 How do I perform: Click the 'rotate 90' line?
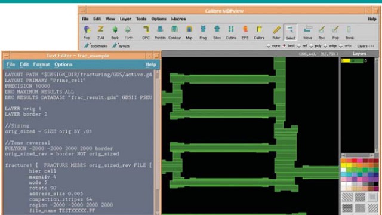click(x=42, y=188)
